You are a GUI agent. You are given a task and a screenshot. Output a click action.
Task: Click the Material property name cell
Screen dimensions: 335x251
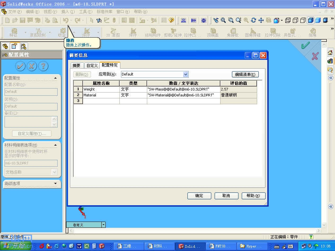[101, 95]
